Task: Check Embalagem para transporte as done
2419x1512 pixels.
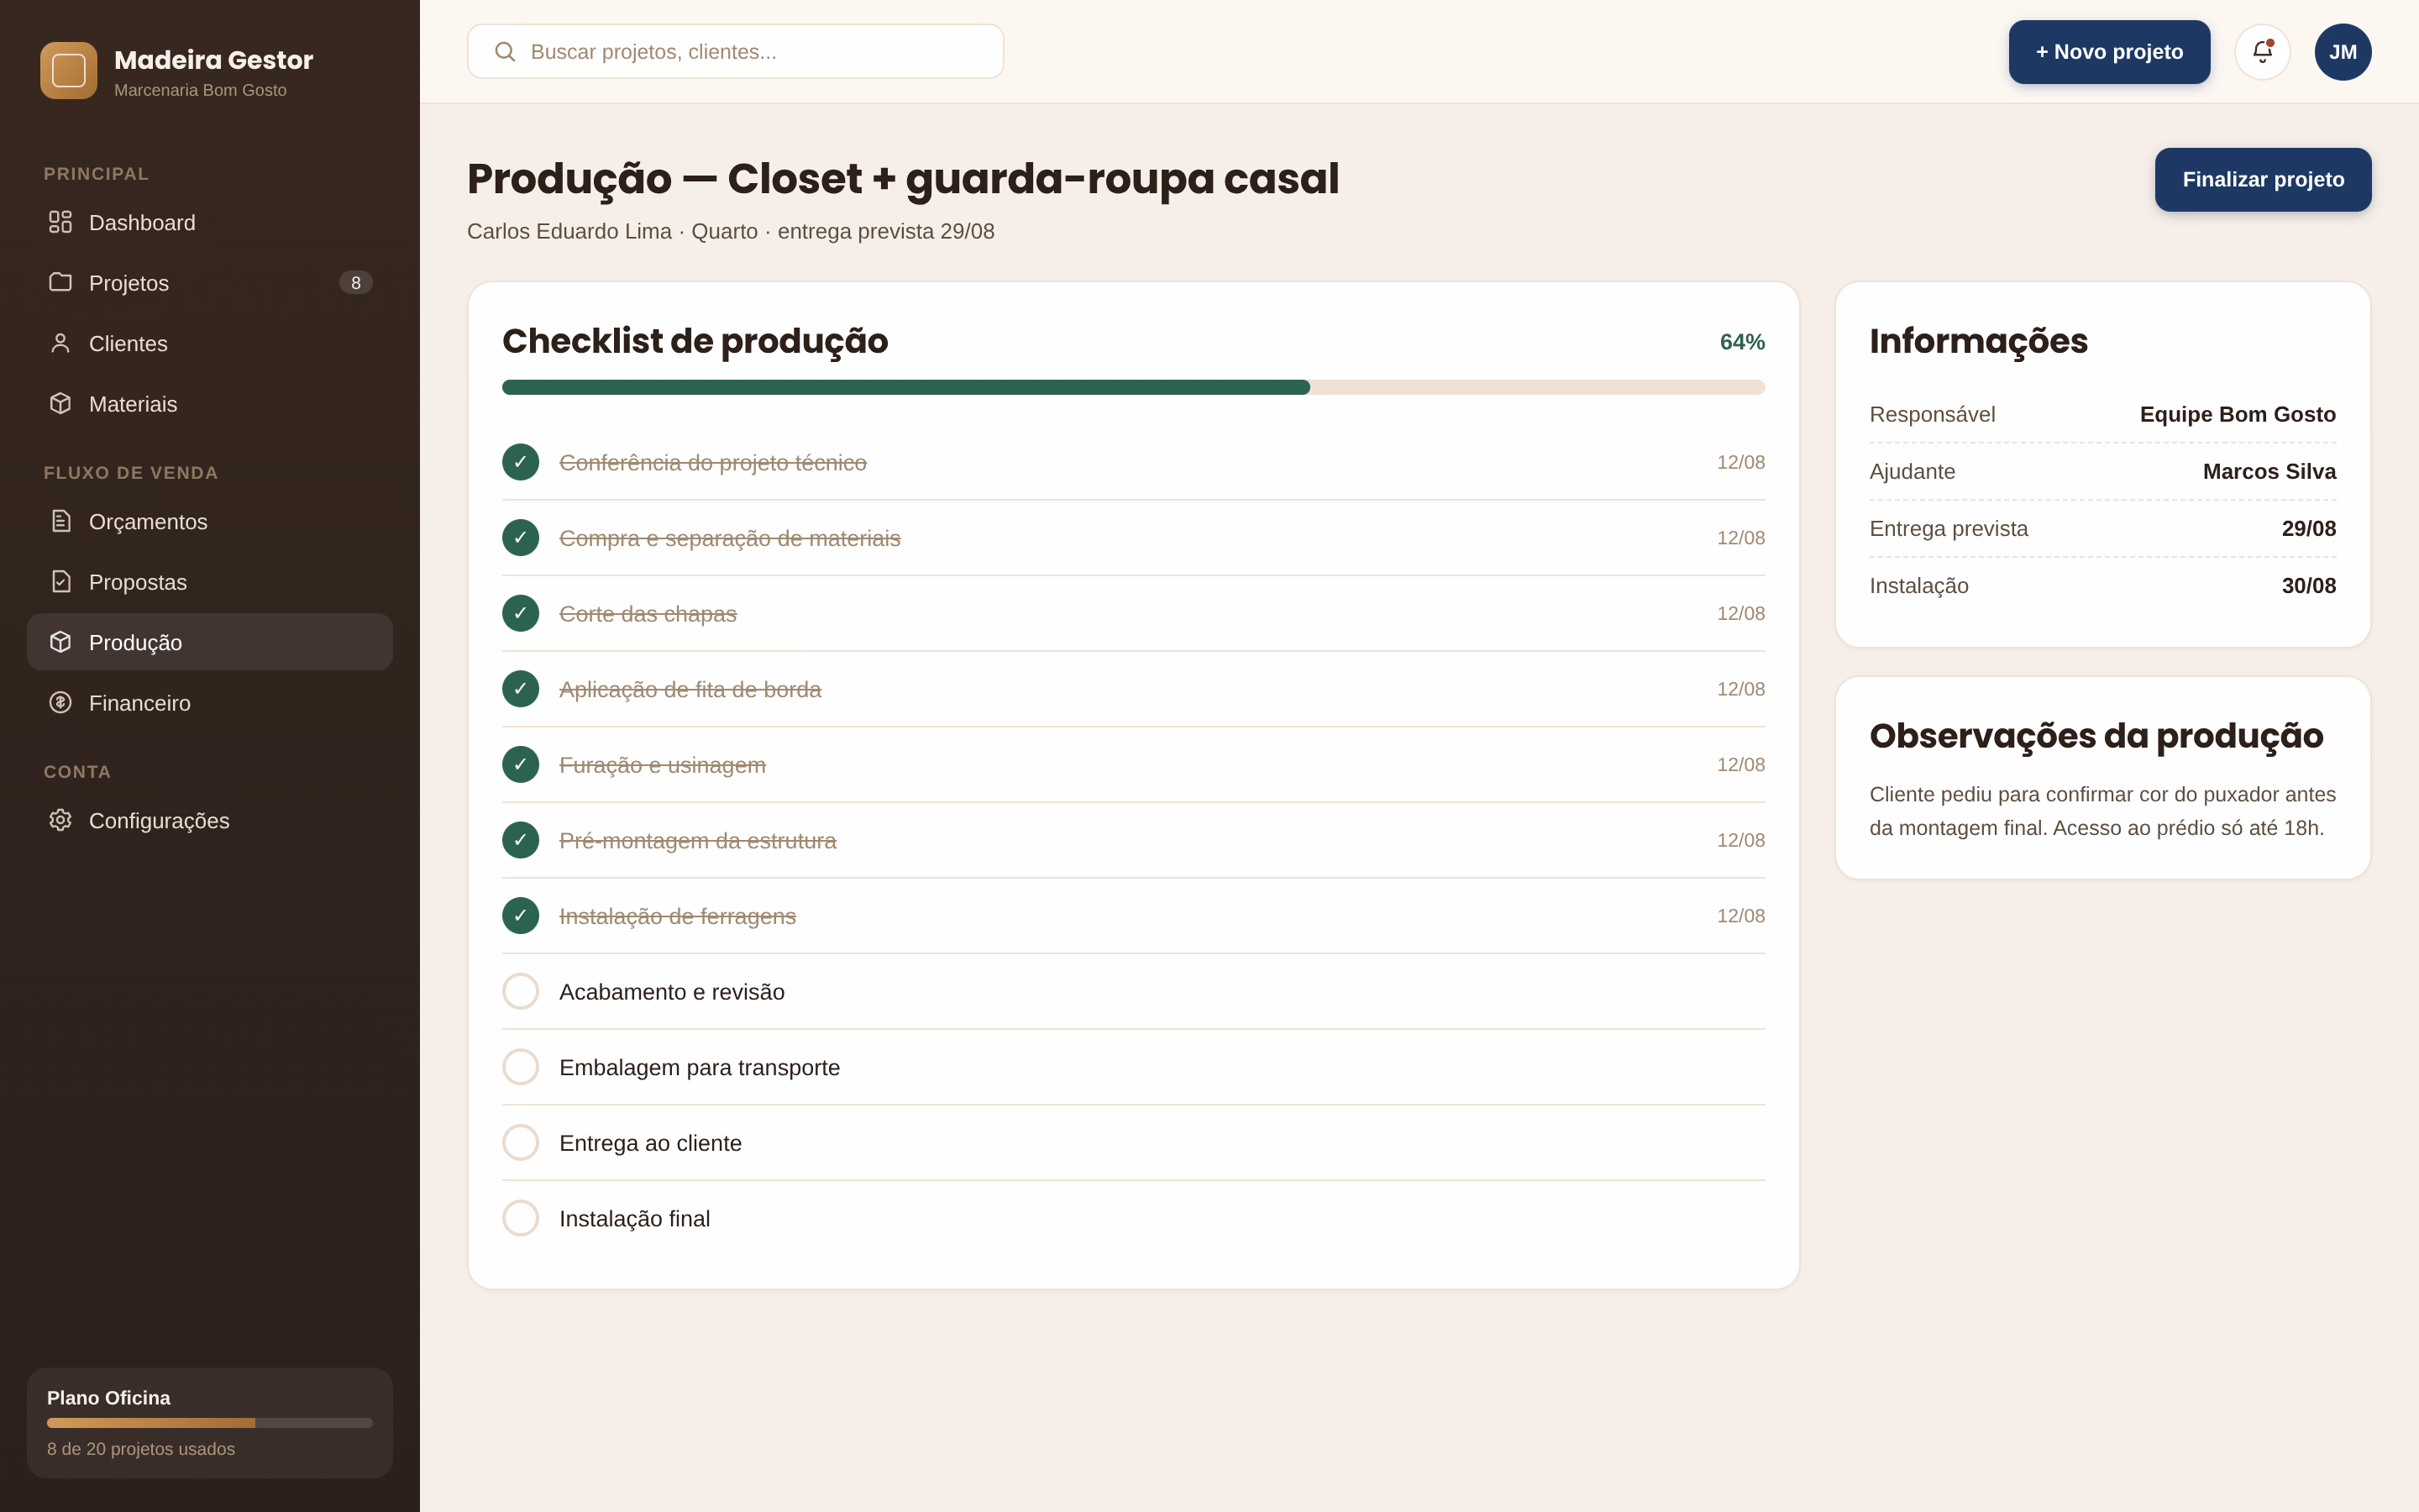Action: (x=521, y=1067)
